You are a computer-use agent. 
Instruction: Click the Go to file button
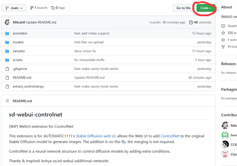click(x=183, y=8)
